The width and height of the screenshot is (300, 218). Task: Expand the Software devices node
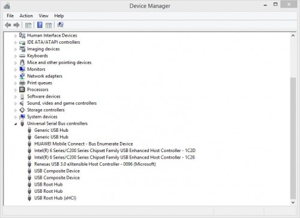coord(16,97)
